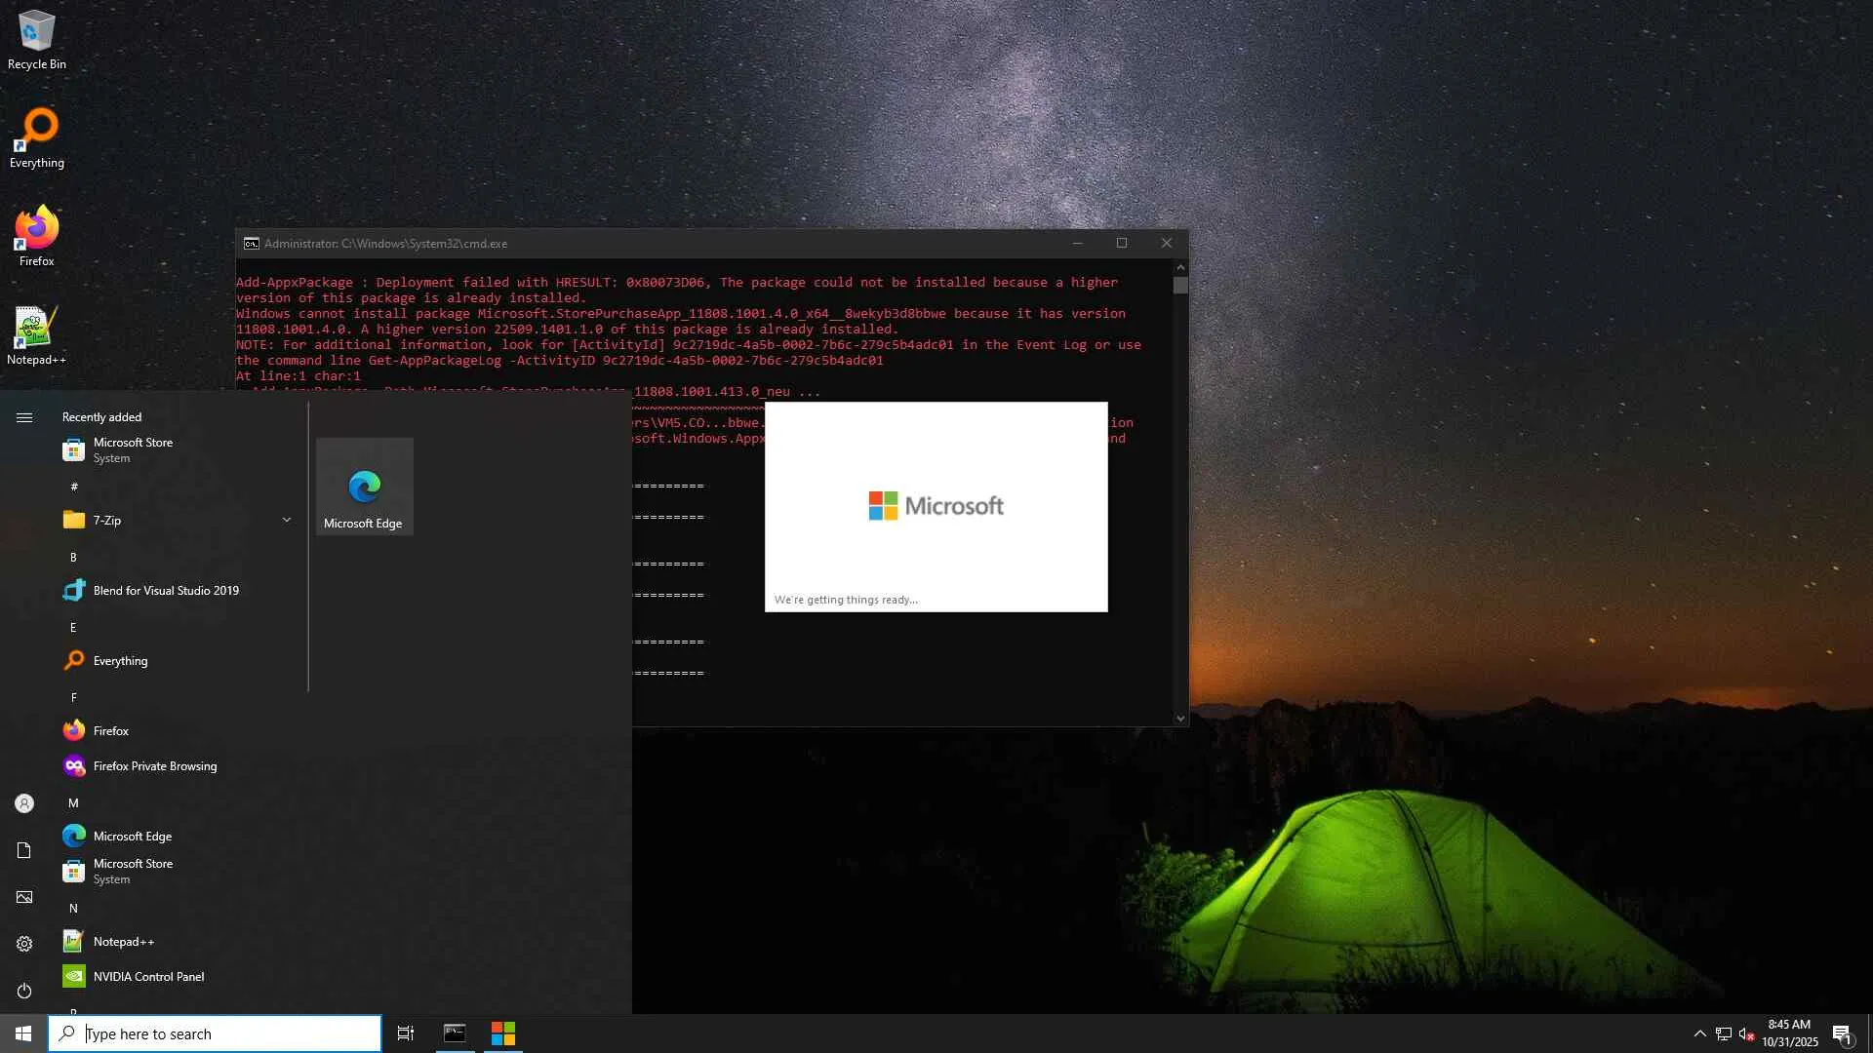
Task: Open the Pictures folder from Start sidebar
Action: point(24,897)
